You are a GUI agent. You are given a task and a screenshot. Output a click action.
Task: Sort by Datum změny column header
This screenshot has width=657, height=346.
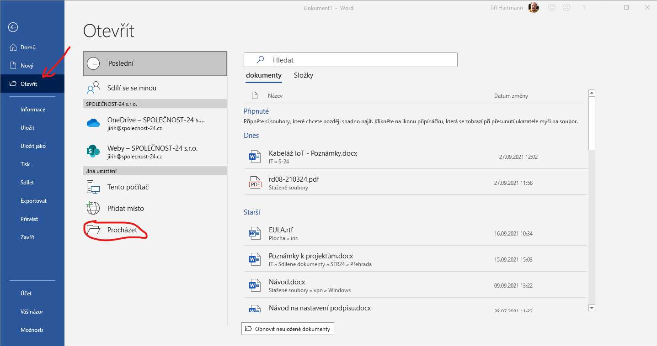[x=511, y=96]
